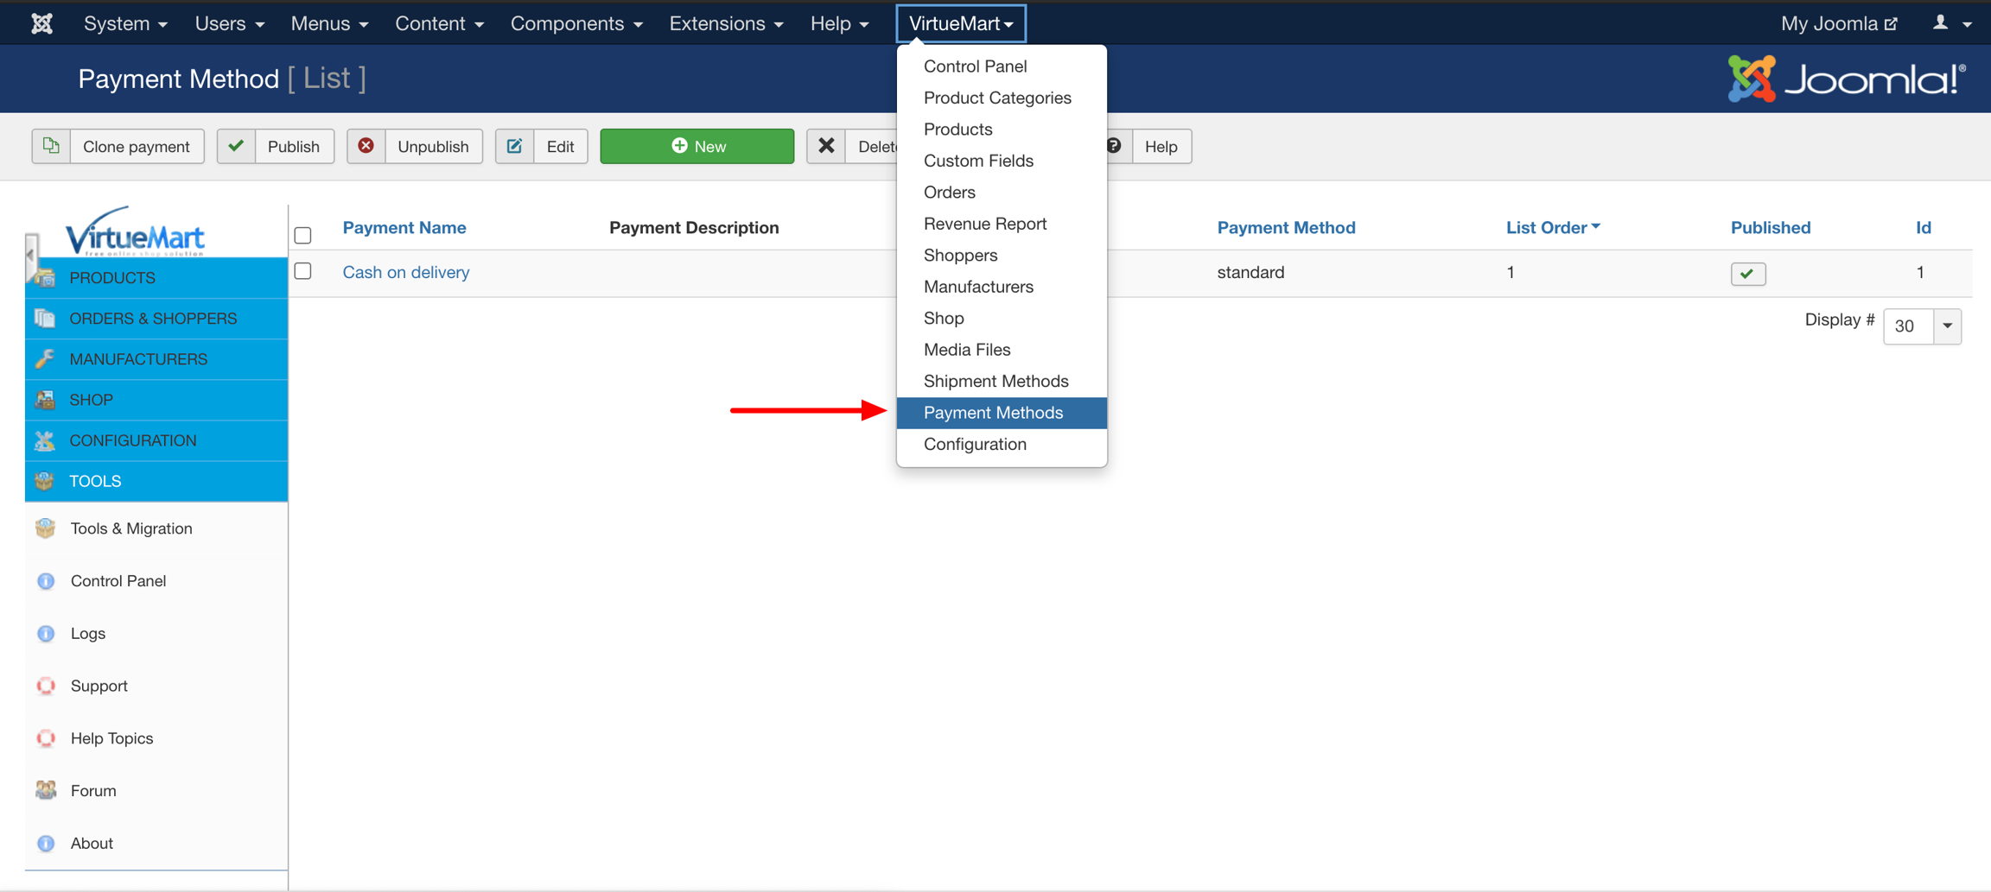The width and height of the screenshot is (1991, 892).
Task: Open the user account icon menu
Action: 1951,23
